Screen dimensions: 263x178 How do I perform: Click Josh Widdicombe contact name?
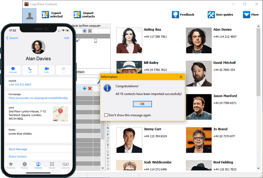(x=157, y=162)
